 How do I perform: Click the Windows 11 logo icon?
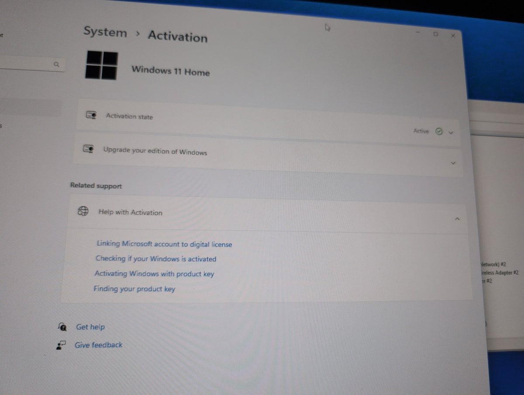102,66
